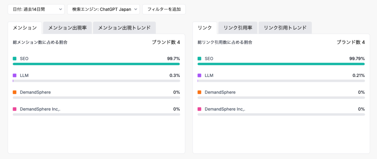Click orange DemandSphere swatch in mentions panel
Viewport: 377px width, 159px height.
(x=15, y=92)
